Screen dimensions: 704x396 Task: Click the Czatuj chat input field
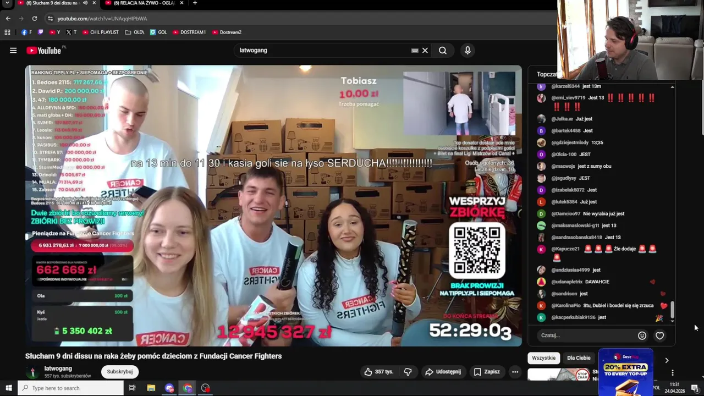tap(586, 335)
